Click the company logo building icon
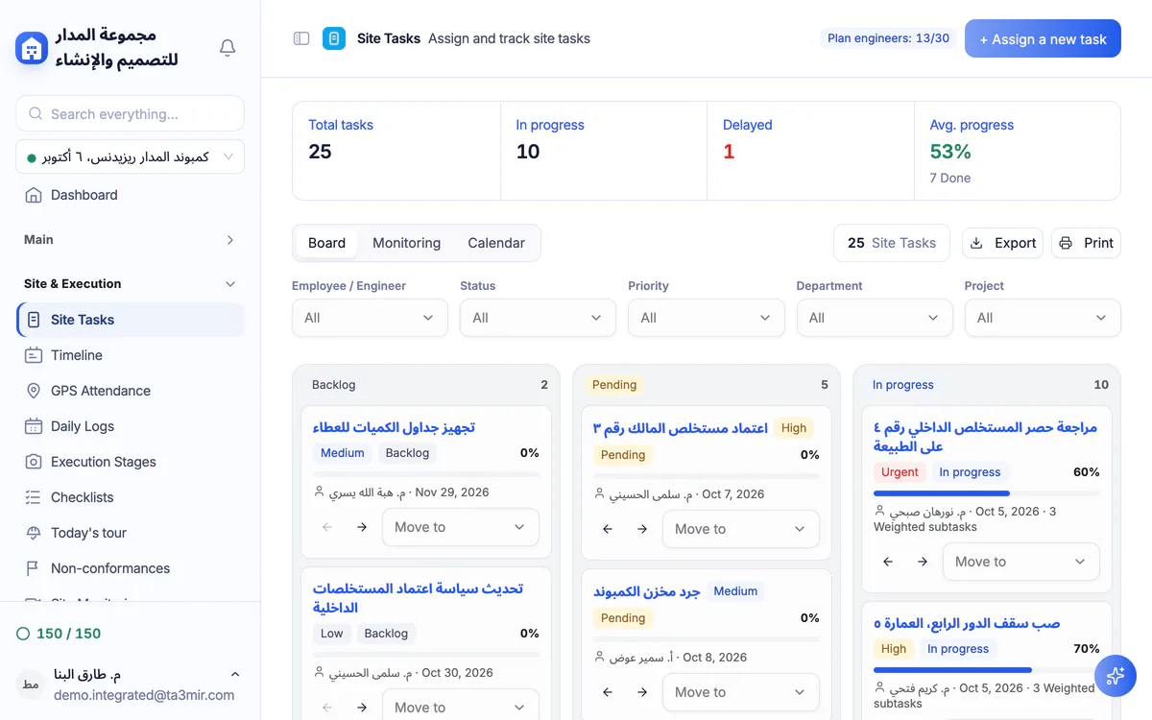 click(32, 48)
